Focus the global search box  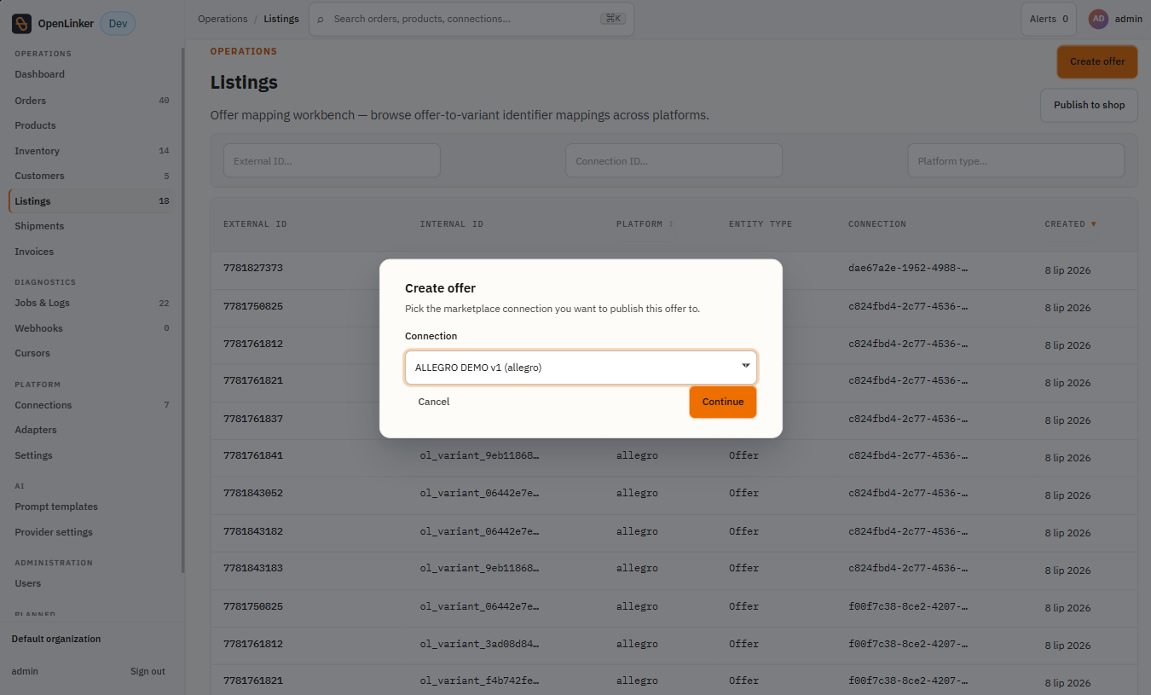(x=471, y=19)
